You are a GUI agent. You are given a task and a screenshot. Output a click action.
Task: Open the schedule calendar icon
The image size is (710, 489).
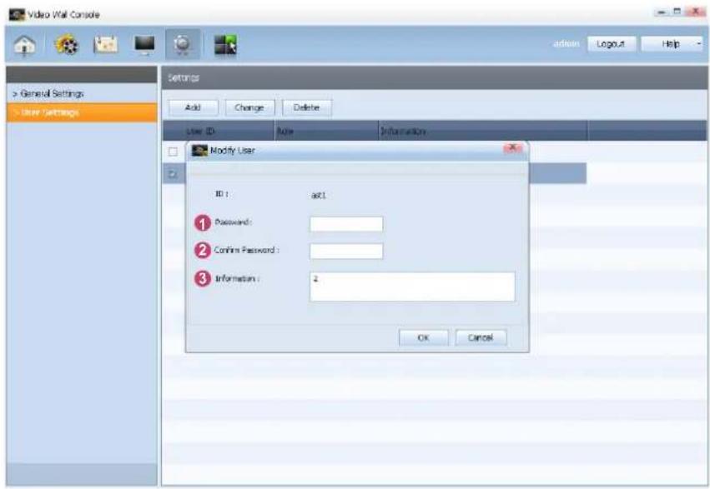(x=105, y=44)
